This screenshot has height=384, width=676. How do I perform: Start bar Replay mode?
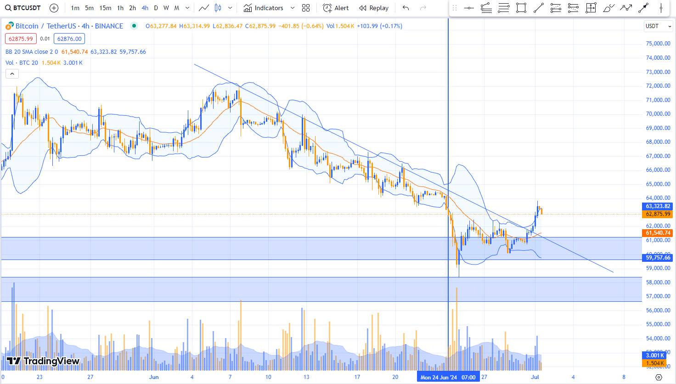[374, 8]
